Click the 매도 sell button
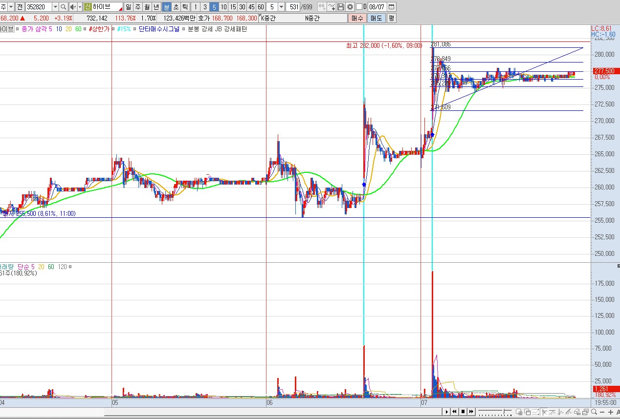620x419 pixels. (x=376, y=18)
